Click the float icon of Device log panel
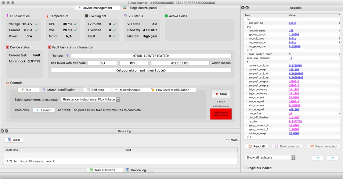The height and width of the screenshot is (179, 343). (x=7, y=131)
